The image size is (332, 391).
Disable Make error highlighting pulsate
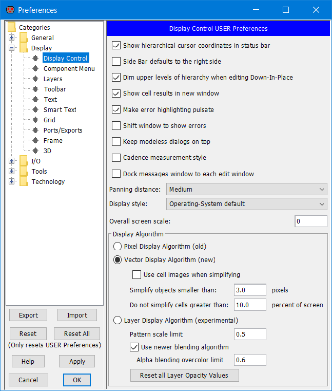[x=116, y=109]
